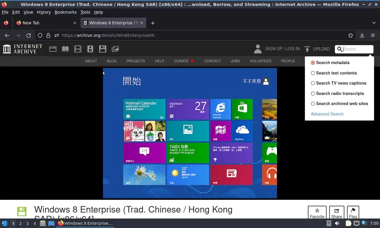Open the Edit menu
This screenshot has width=380, height=228.
tap(16, 12)
